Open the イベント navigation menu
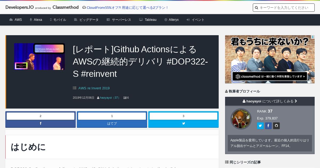Image resolution: width=320 pixels, height=168 pixels. click(x=195, y=20)
